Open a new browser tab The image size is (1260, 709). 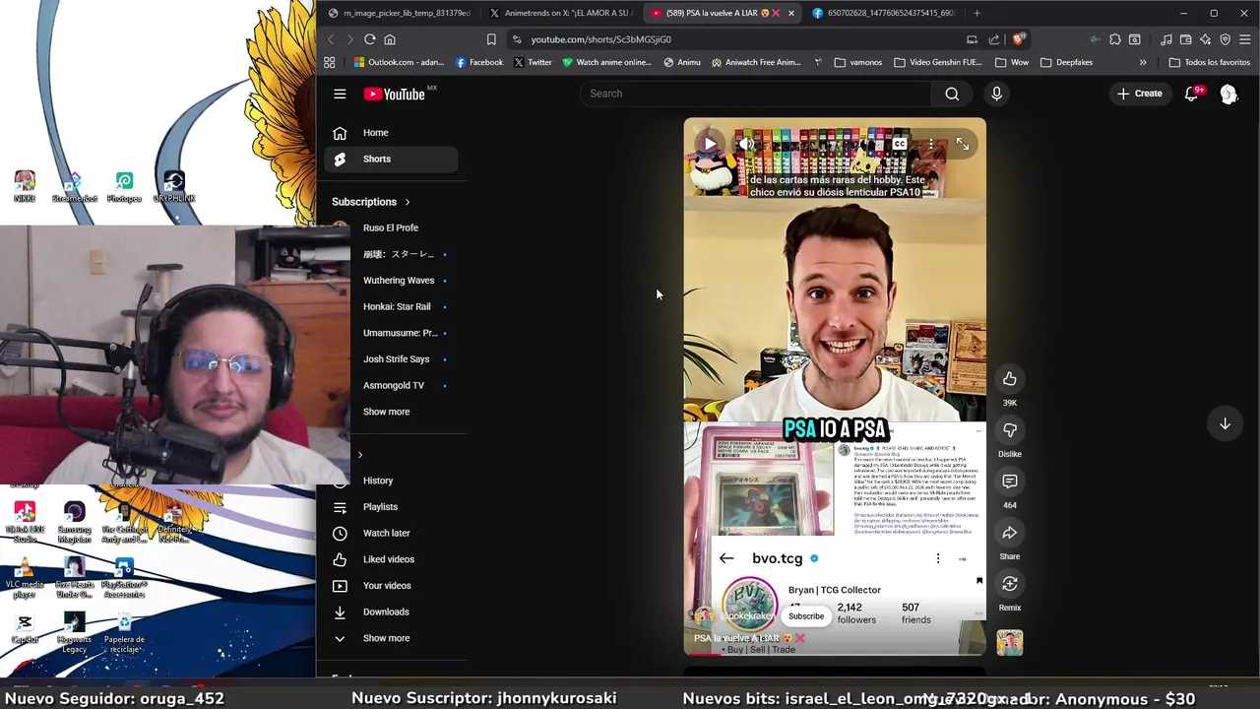976,13
